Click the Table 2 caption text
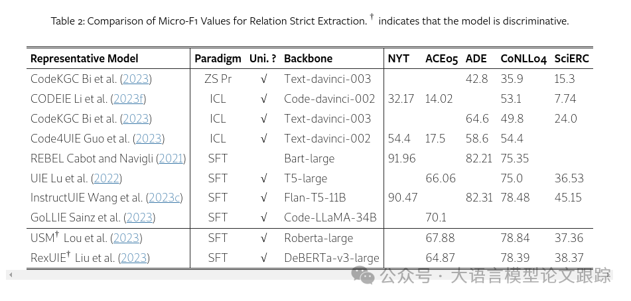Viewport: 631px width, 301px height. tap(309, 21)
